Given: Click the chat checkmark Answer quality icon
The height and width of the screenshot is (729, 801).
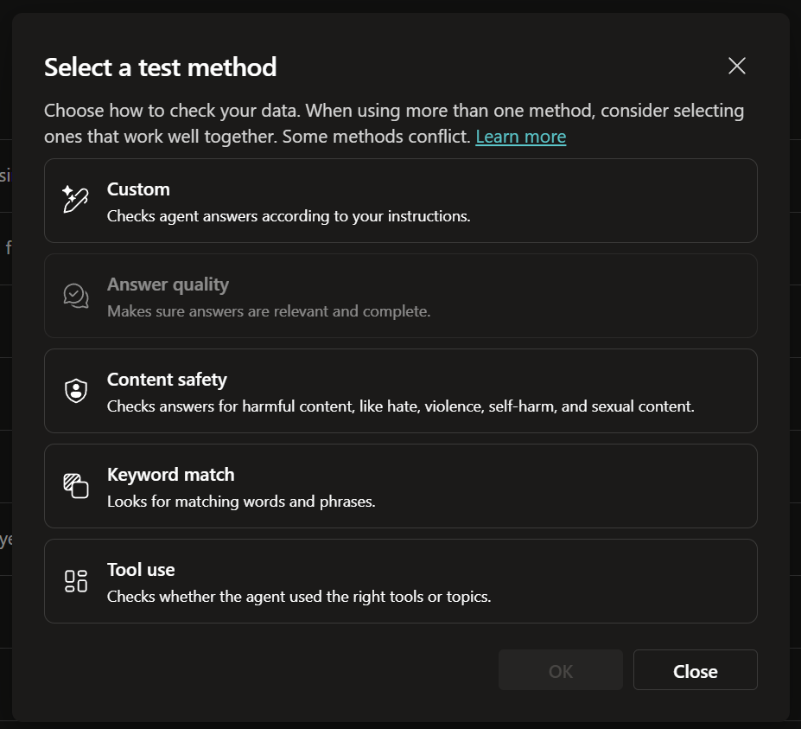Looking at the screenshot, I should click(75, 296).
